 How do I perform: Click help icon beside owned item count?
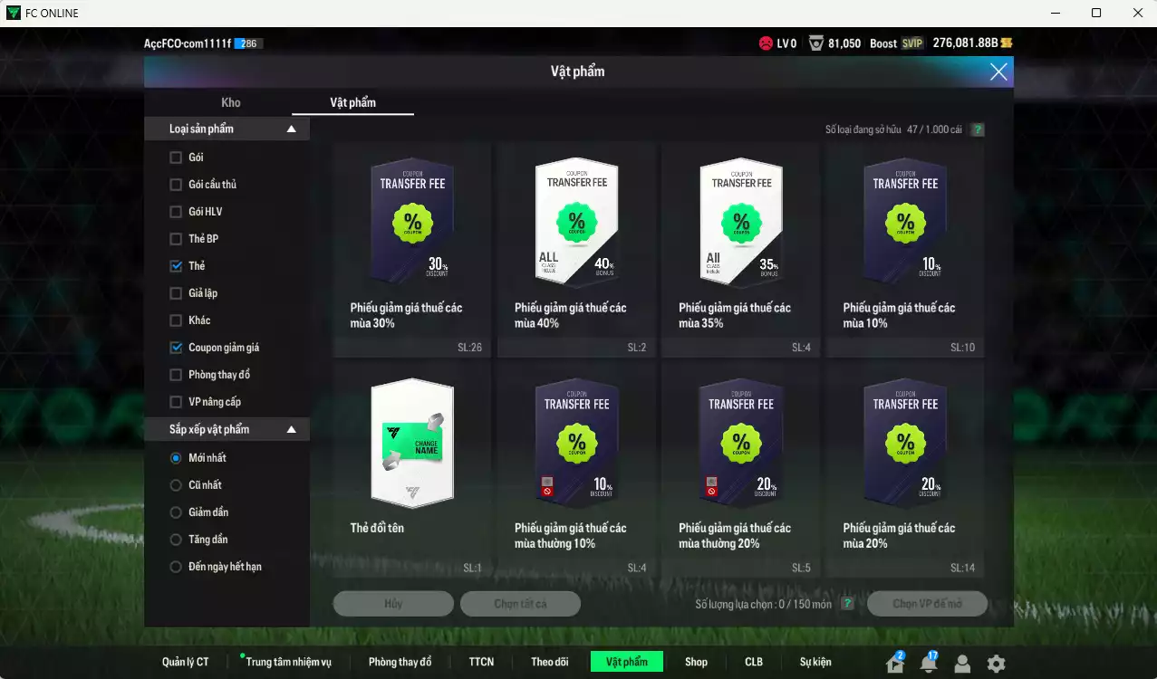click(x=978, y=129)
